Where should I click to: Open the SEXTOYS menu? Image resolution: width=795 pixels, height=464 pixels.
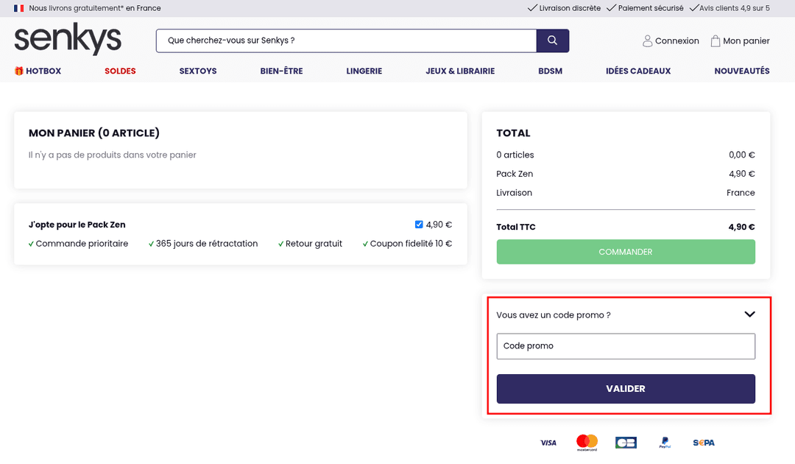coord(198,71)
